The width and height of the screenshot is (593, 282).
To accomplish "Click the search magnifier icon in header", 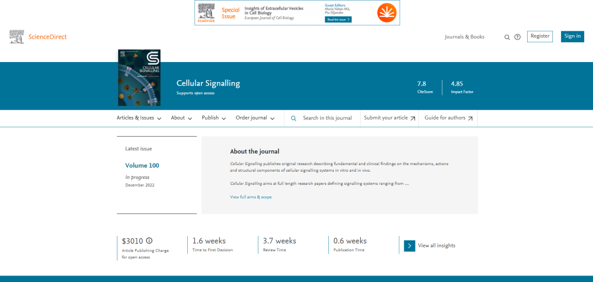I will pos(507,37).
